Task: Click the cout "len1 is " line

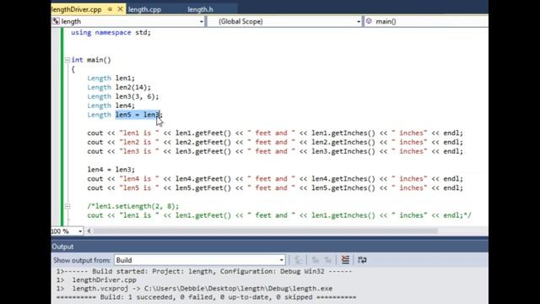Action: (x=275, y=133)
